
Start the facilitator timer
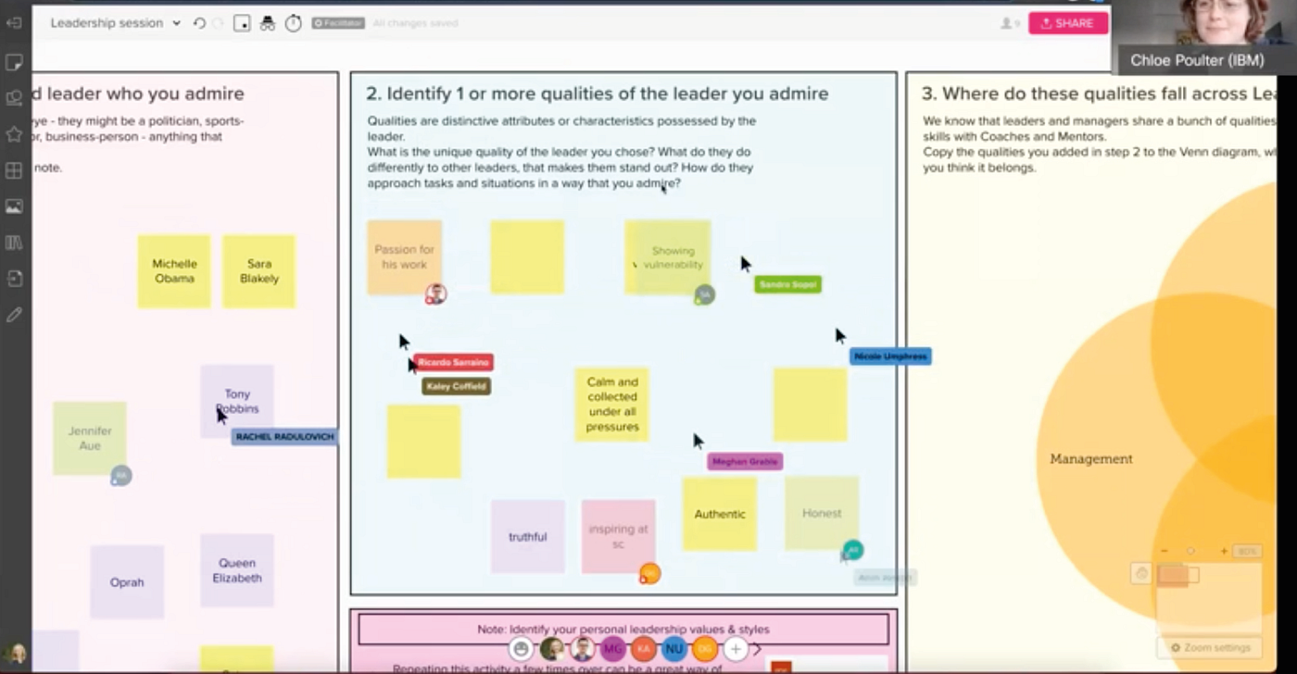(x=293, y=22)
